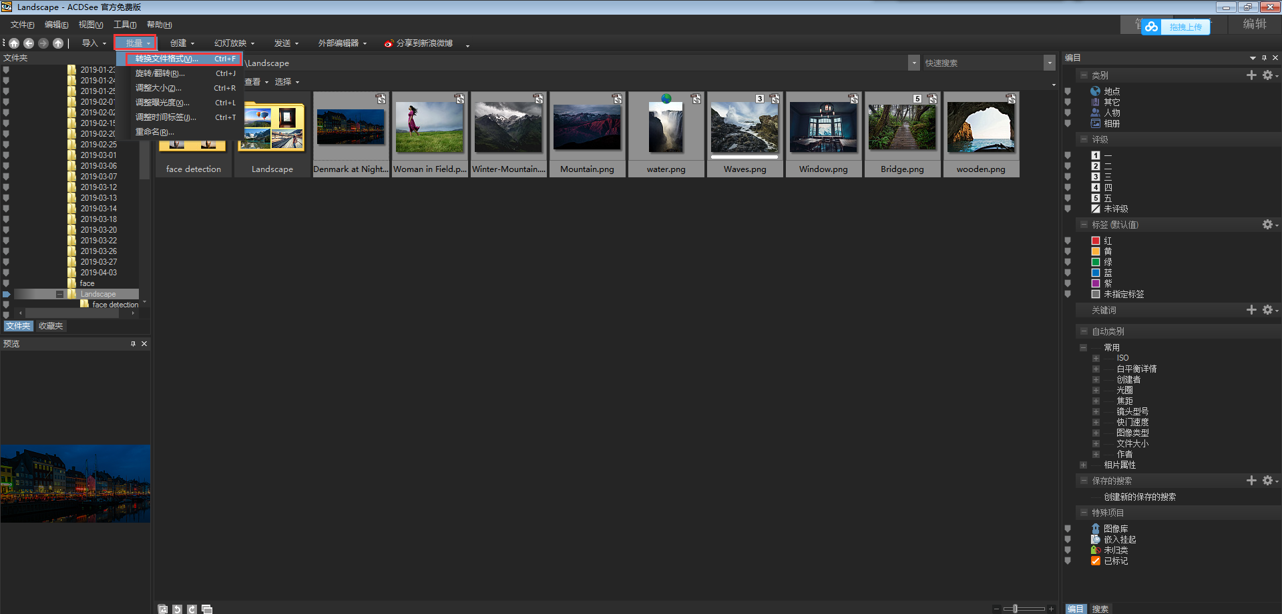This screenshot has height=614, width=1282.
Task: Open the 外部编辑器 external editors dropdown
Action: point(343,43)
